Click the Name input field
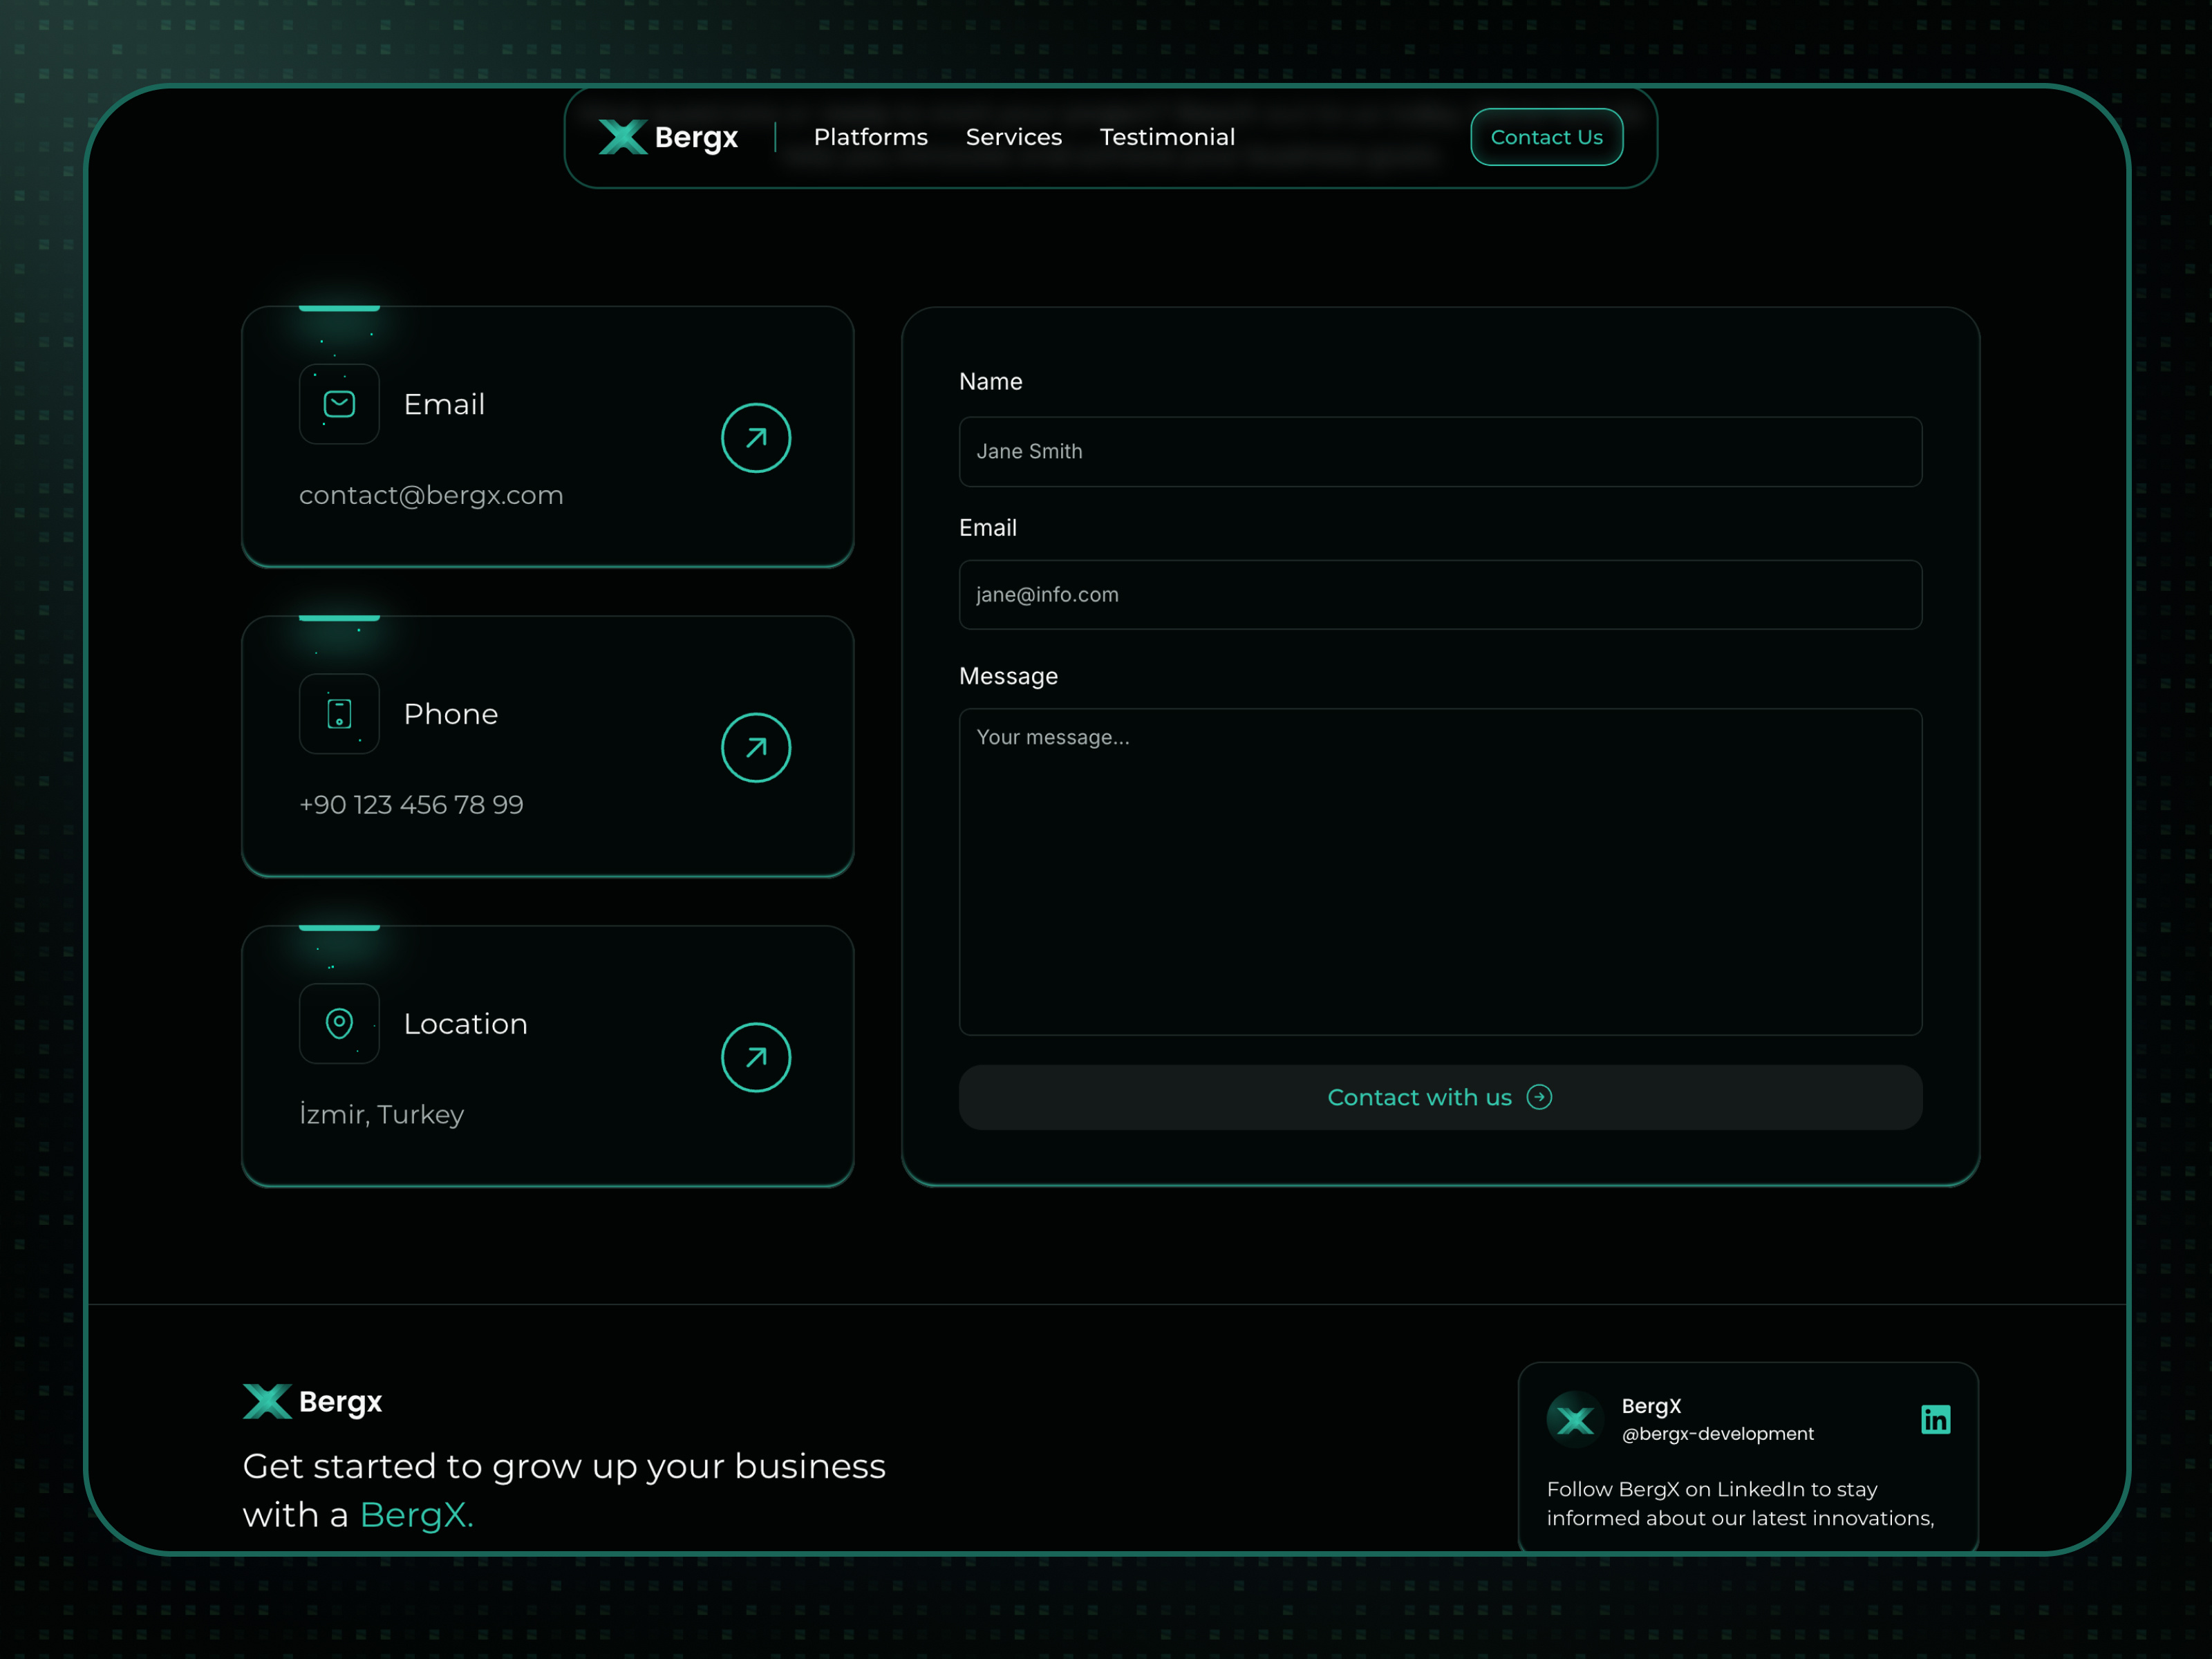The width and height of the screenshot is (2212, 1659). click(x=1439, y=452)
